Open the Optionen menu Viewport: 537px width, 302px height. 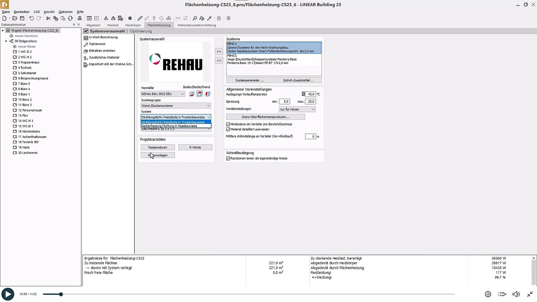pos(66,12)
